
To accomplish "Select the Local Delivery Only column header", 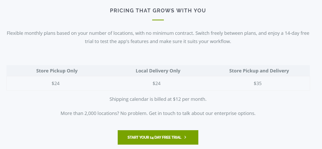I will (x=158, y=71).
